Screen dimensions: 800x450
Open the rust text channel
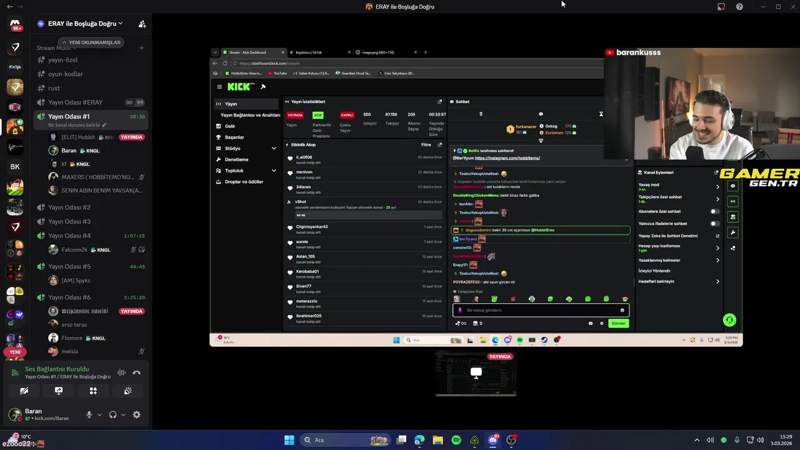click(x=91, y=88)
